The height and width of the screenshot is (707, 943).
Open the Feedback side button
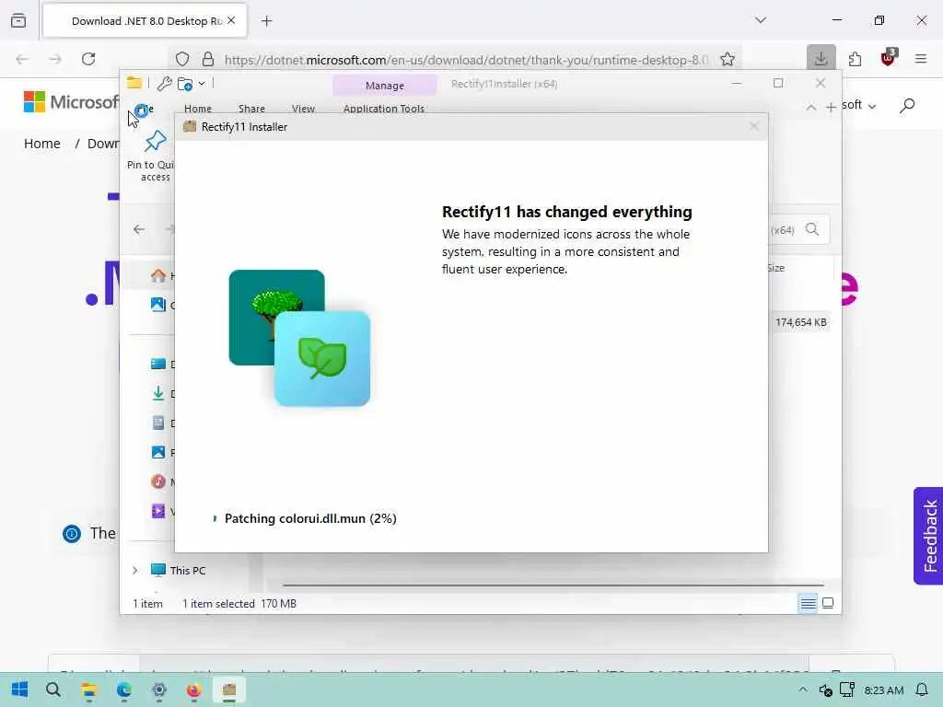(928, 536)
